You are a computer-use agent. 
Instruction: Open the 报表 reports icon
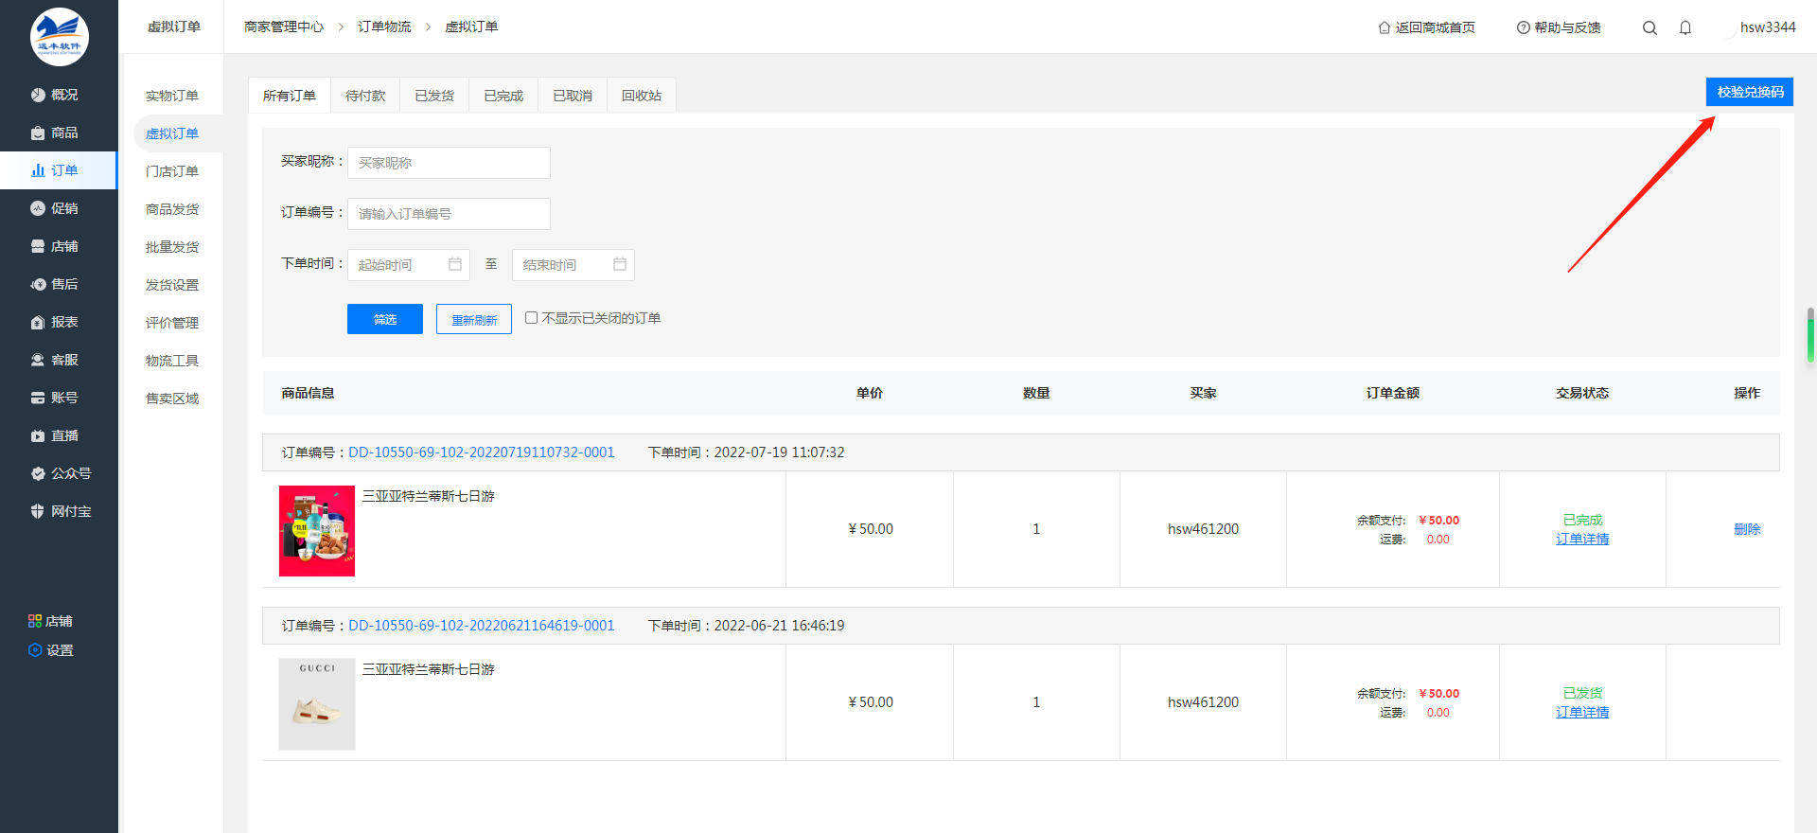coord(38,322)
